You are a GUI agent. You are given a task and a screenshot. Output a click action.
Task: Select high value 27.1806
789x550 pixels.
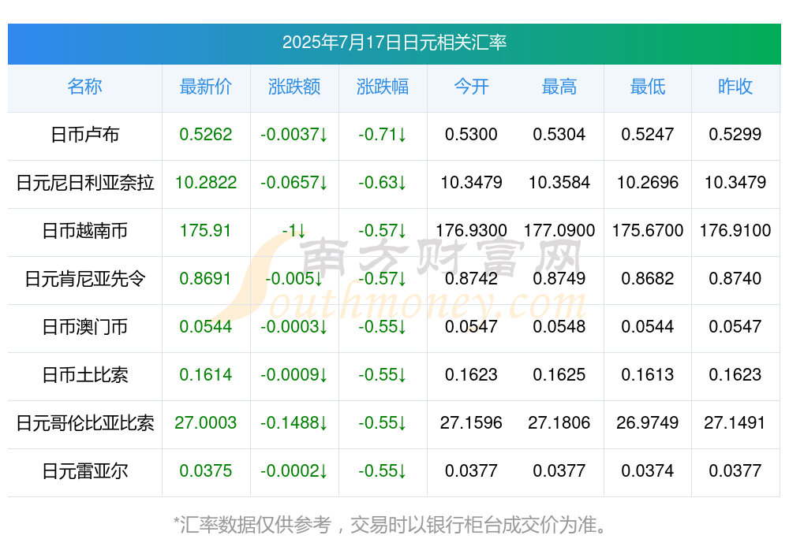[x=559, y=423]
